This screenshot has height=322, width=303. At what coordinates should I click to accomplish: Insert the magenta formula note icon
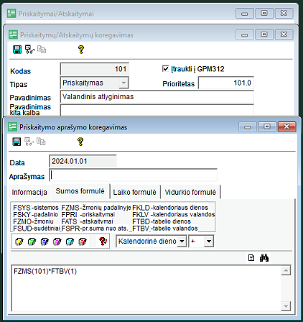(x=57, y=241)
